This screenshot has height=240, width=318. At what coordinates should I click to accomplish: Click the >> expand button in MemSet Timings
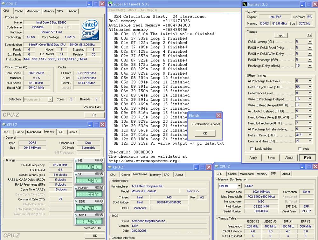point(309,35)
